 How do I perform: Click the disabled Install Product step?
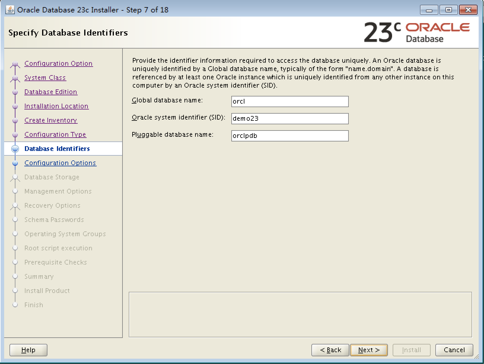tap(47, 291)
